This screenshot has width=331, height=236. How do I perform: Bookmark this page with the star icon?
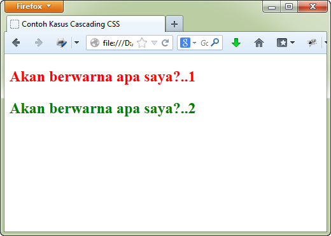(142, 43)
